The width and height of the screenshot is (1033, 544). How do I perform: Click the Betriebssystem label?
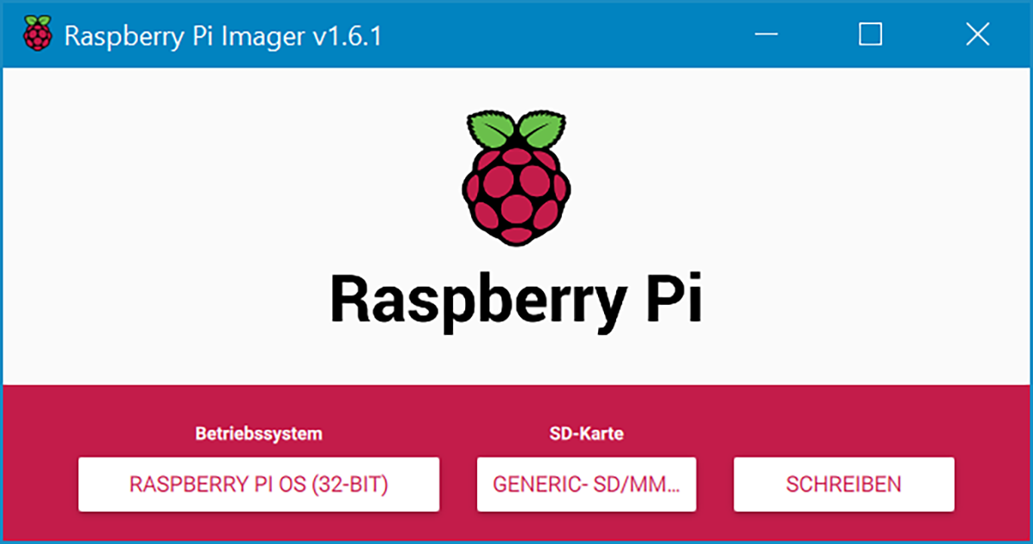pos(258,434)
